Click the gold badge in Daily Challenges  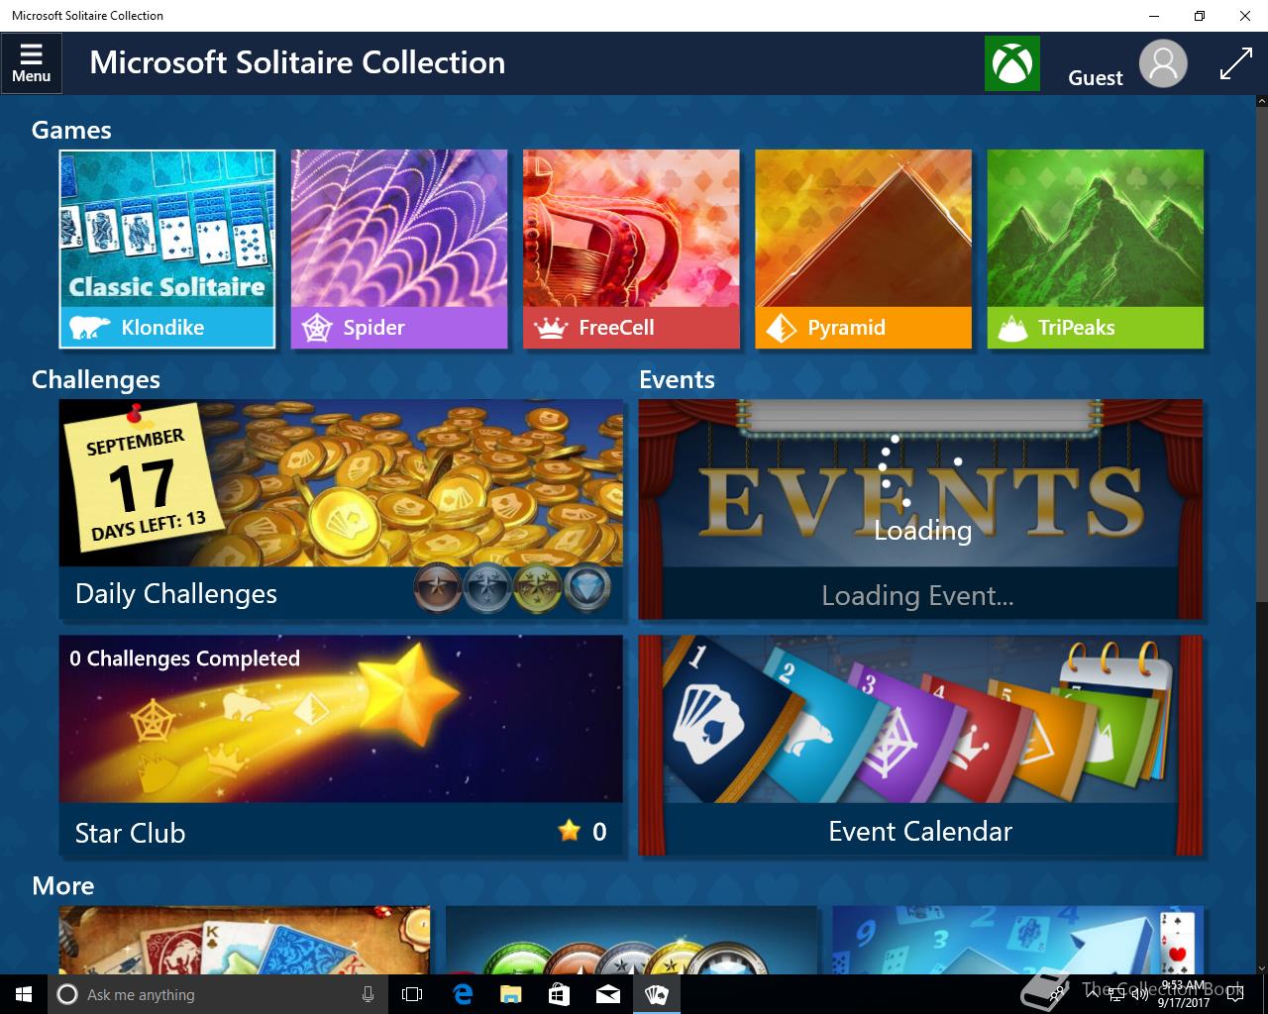pyautogui.click(x=537, y=590)
